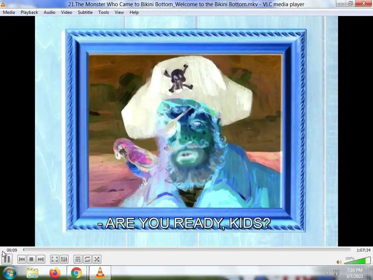Open File Explorer from taskbar
373x280 pixels.
pos(32,273)
